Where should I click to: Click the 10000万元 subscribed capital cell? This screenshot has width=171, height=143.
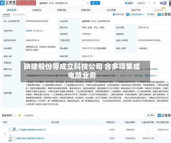tap(130, 139)
